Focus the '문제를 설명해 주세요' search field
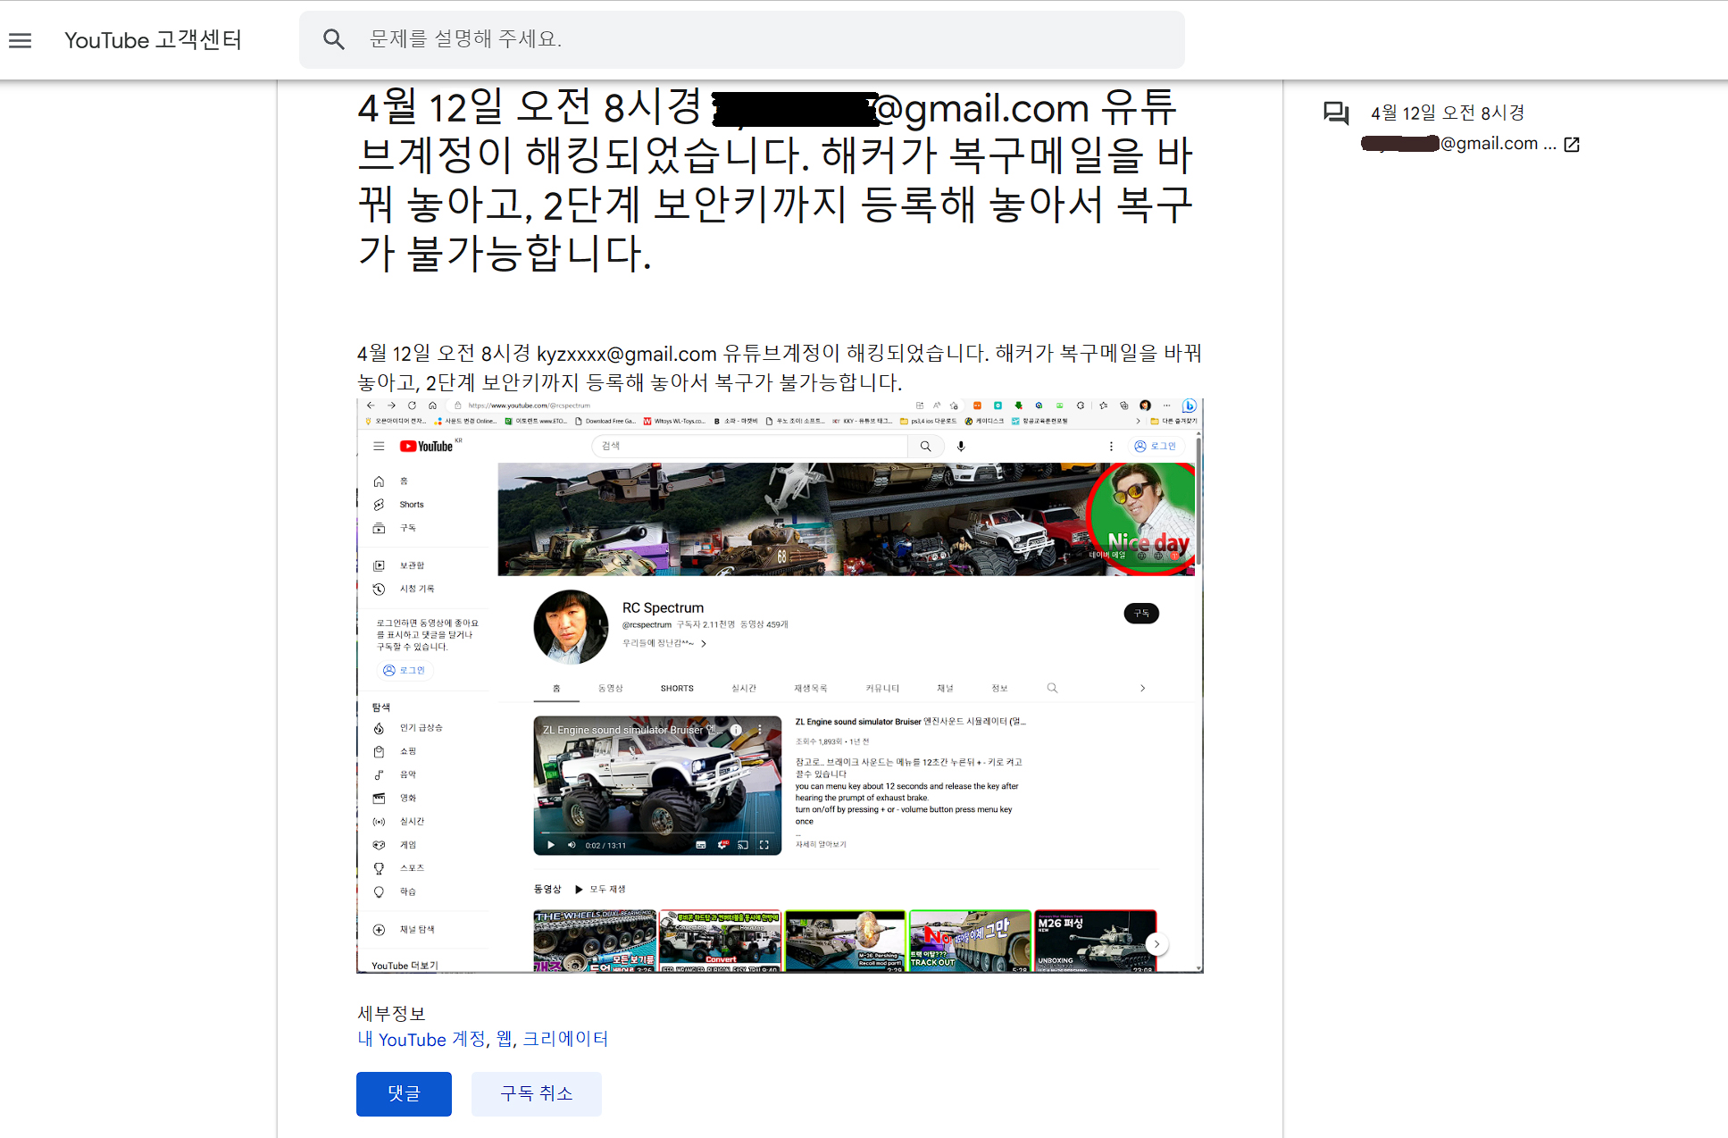 pos(741,39)
